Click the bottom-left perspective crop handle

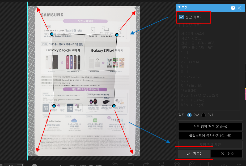tap(54, 106)
